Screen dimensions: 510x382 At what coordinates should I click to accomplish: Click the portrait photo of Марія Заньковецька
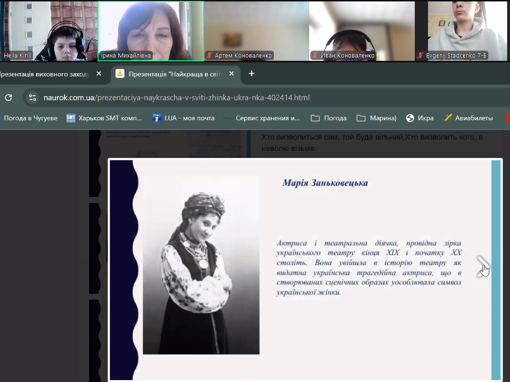pyautogui.click(x=201, y=265)
